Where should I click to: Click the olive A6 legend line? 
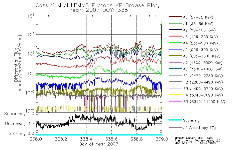coord(175,56)
